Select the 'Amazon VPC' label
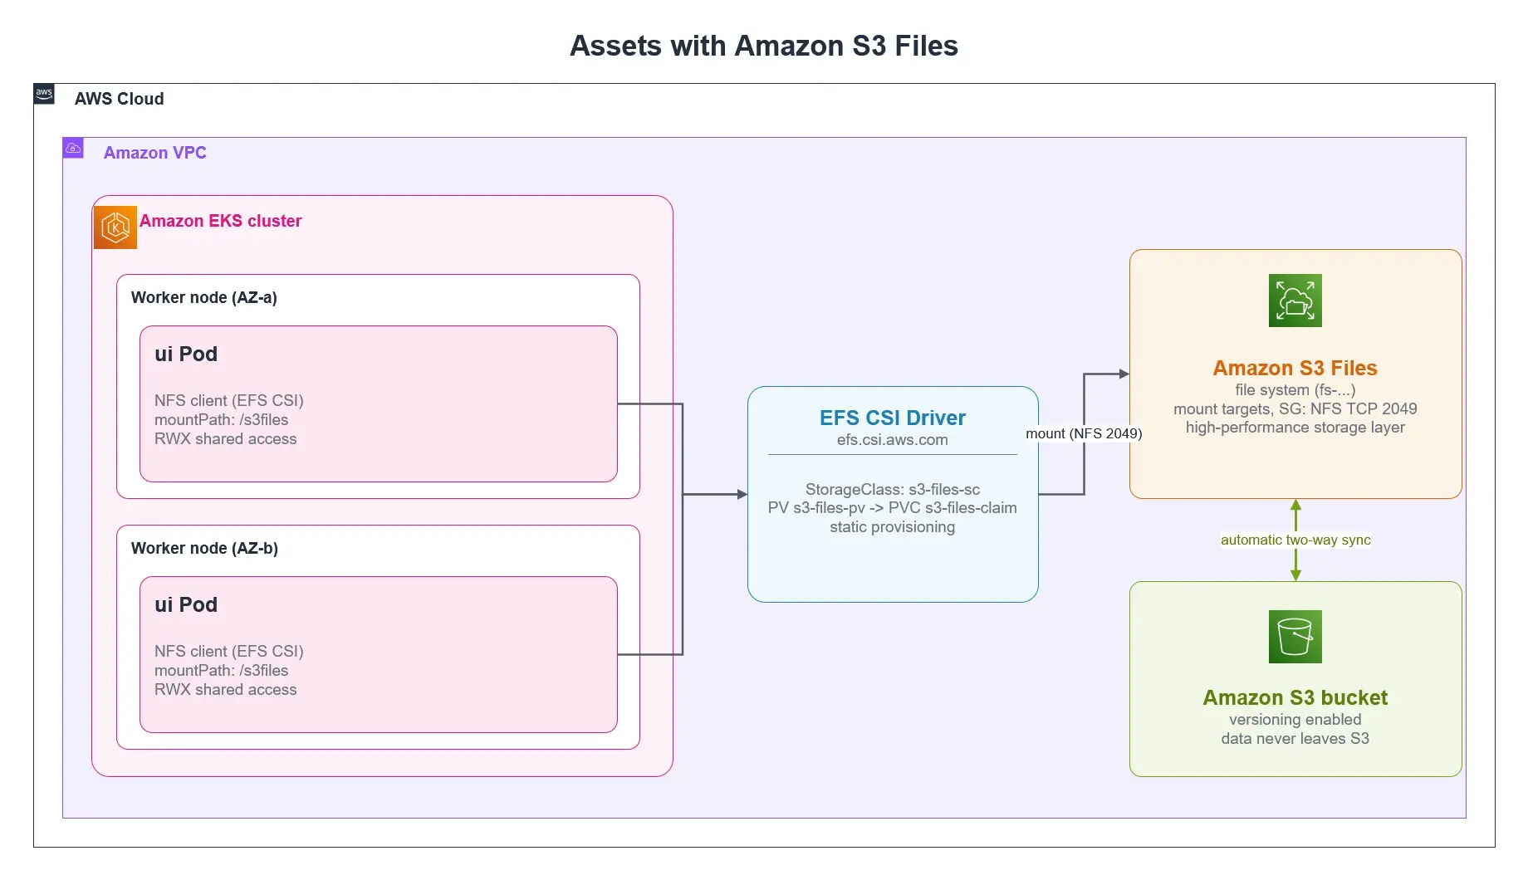The height and width of the screenshot is (880, 1528). (x=154, y=153)
